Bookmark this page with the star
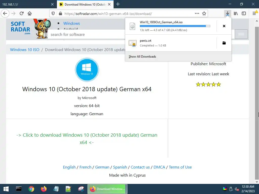Screen dimensions: 259x194 (204, 13)
